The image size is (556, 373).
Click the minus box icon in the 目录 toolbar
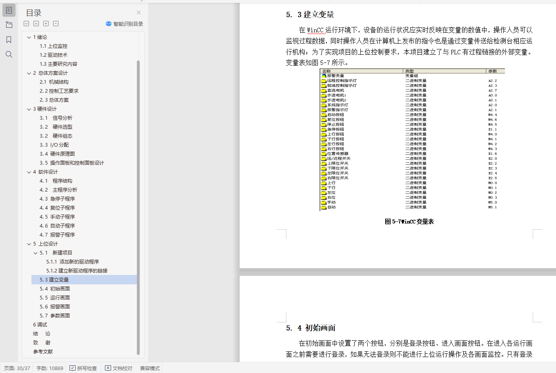pos(56,24)
